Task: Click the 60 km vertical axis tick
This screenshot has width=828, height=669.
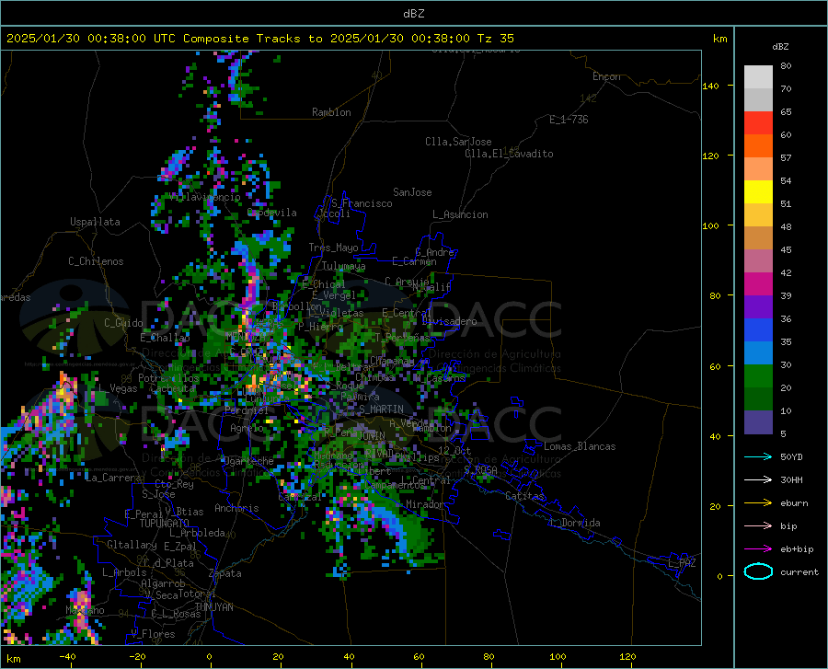Action: coord(715,366)
